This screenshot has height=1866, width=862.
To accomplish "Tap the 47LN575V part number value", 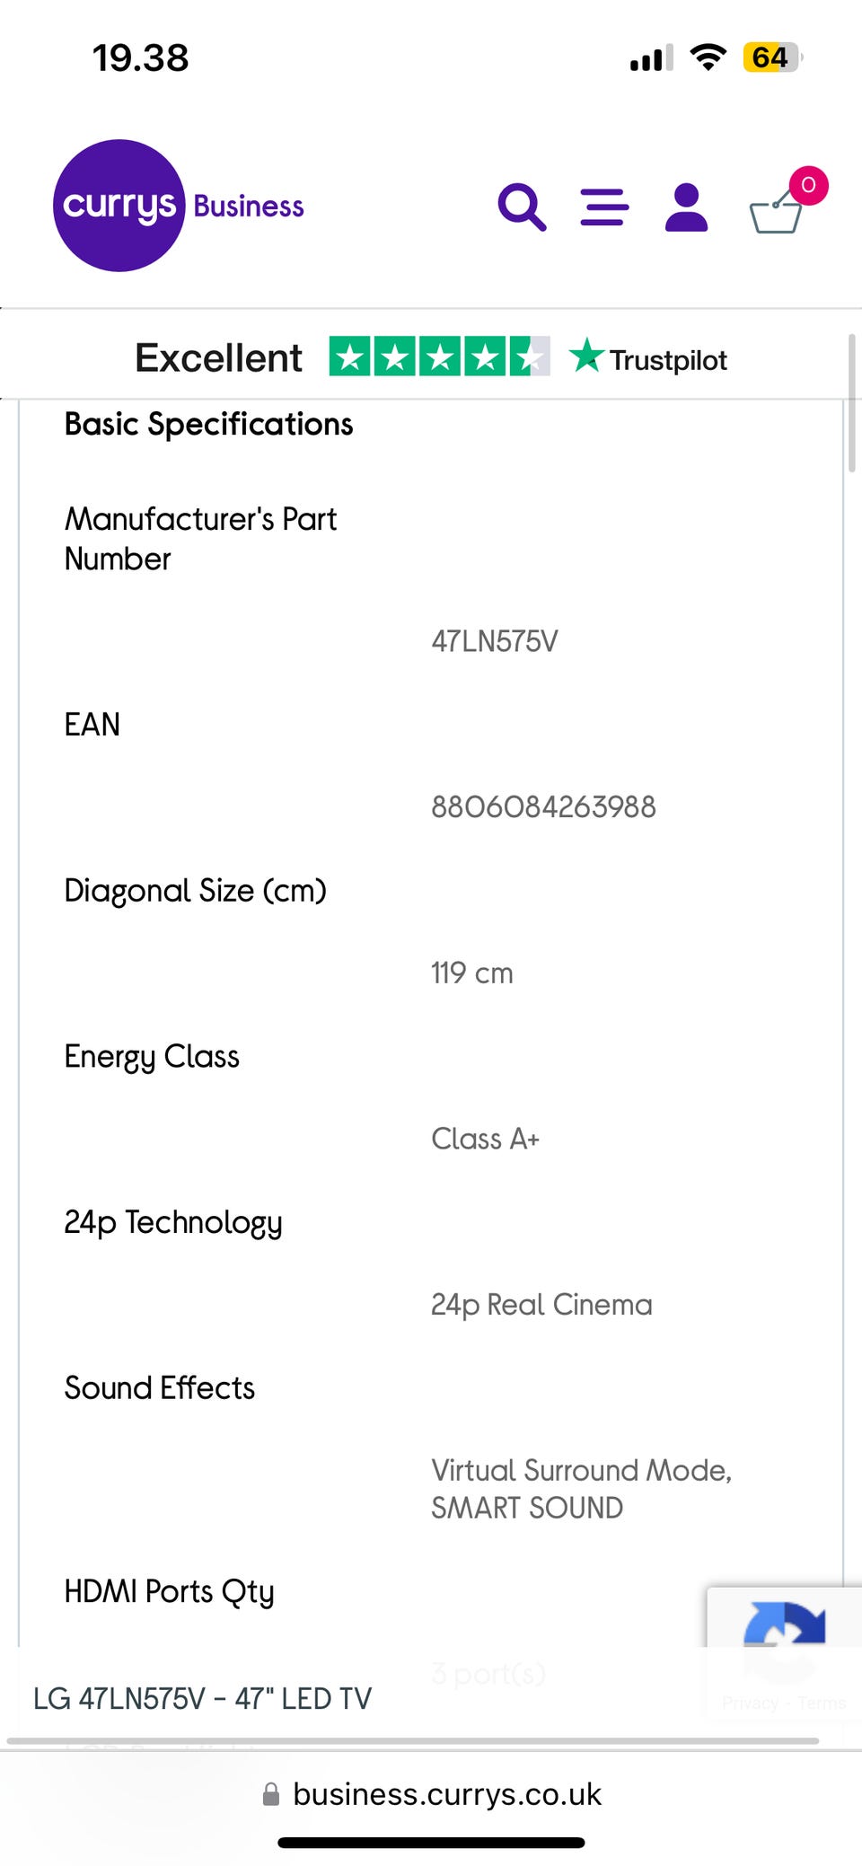I will 495,641.
